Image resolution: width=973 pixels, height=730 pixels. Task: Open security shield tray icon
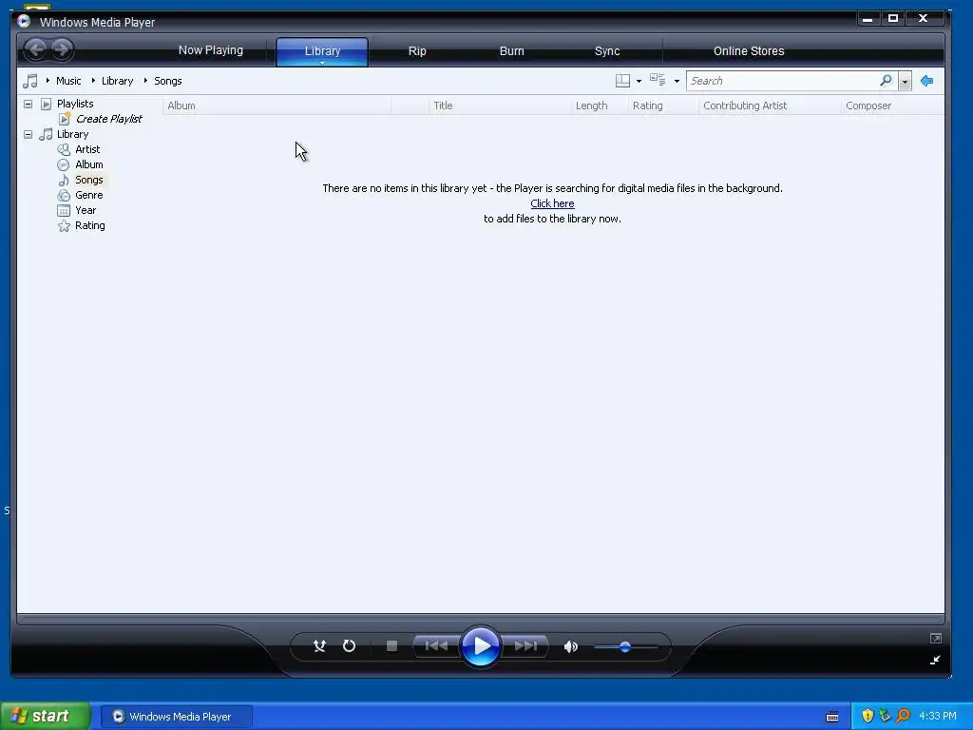[868, 716]
